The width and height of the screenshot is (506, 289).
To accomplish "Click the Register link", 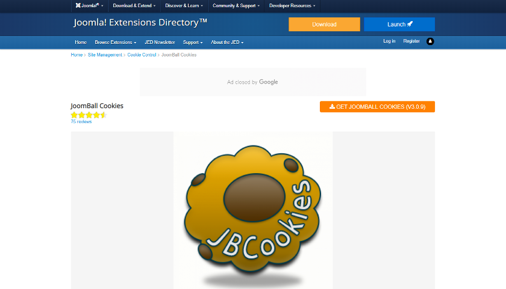I will click(x=411, y=41).
